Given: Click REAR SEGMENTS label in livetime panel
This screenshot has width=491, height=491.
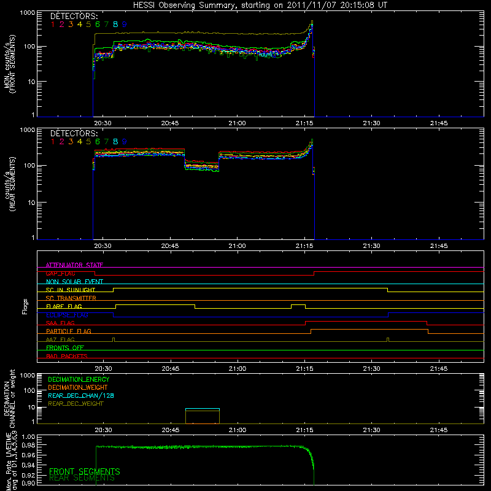Looking at the screenshot, I should point(82,478).
